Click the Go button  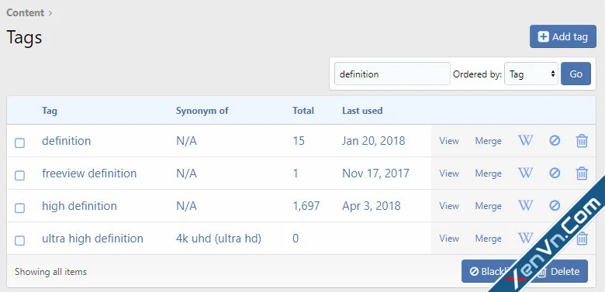pyautogui.click(x=576, y=74)
